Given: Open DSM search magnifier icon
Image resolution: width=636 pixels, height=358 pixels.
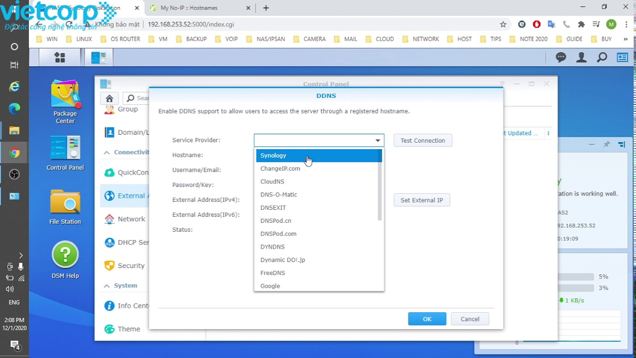Looking at the screenshot, I should 602,58.
